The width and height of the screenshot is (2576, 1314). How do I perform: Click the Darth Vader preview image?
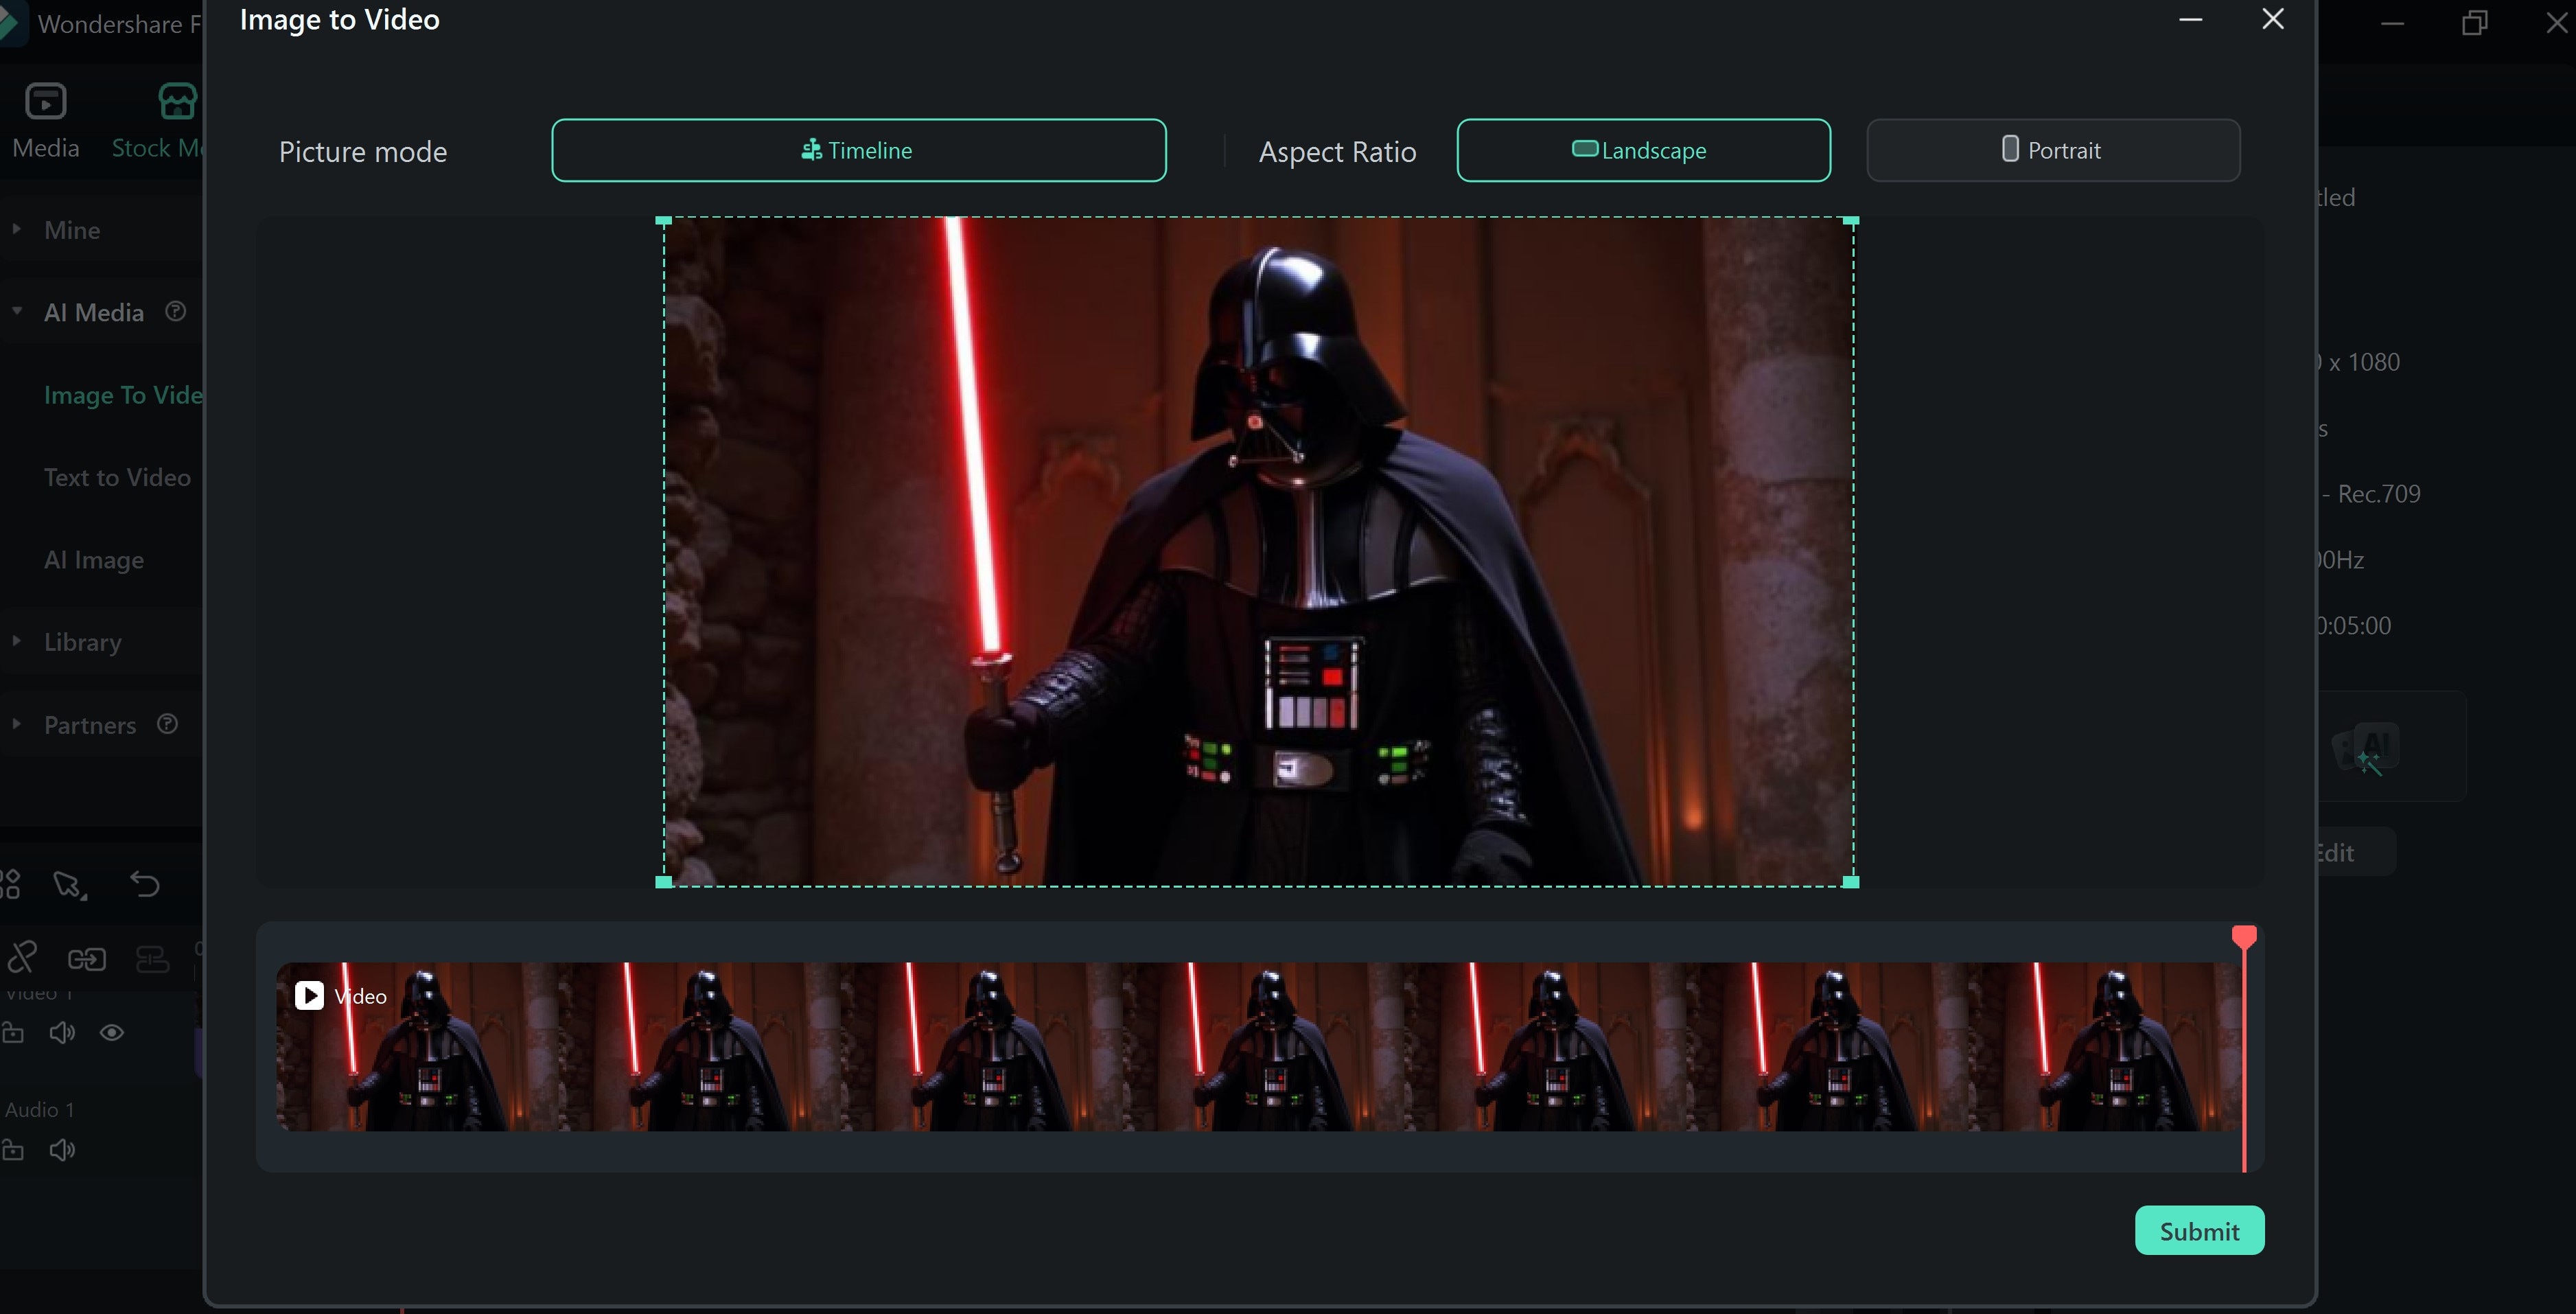[x=1259, y=551]
